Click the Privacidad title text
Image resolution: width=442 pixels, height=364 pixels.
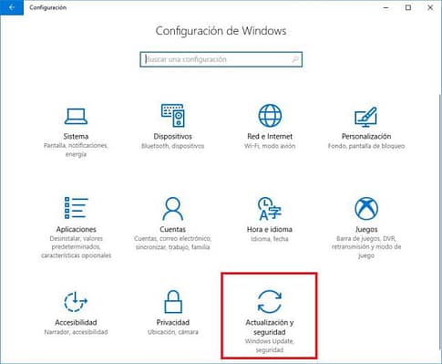[173, 322]
